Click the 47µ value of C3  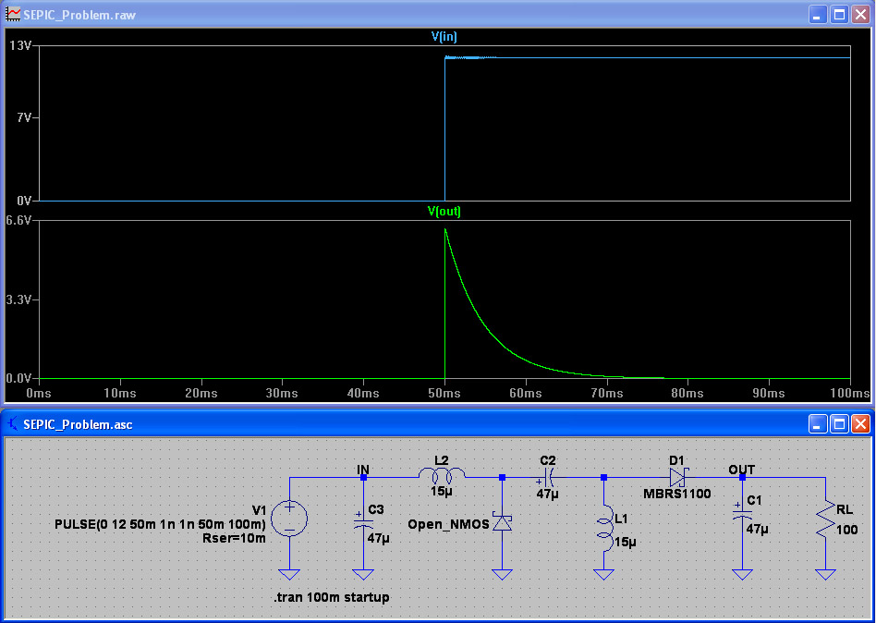379,539
